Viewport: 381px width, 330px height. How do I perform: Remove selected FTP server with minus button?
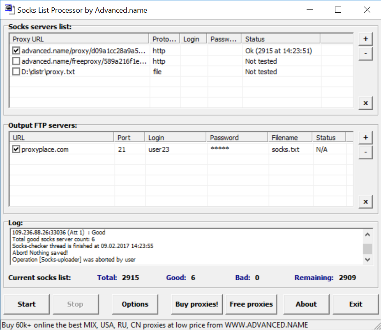365,152
